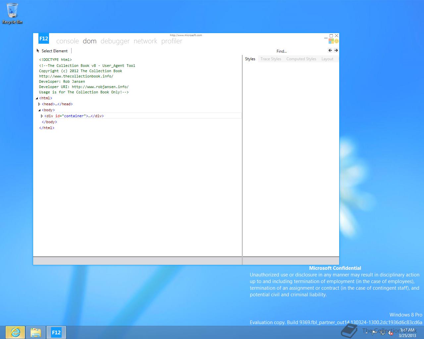This screenshot has width=424, height=339.
Task: Expand the div id container node
Action: (x=42, y=116)
